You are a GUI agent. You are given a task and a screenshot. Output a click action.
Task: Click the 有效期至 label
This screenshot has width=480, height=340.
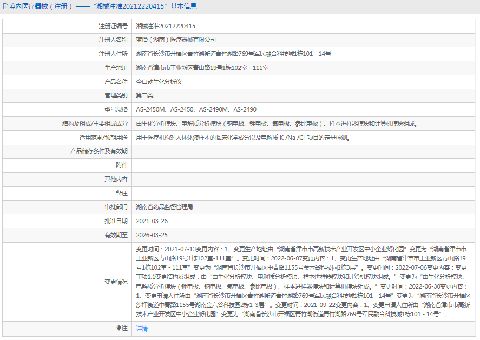point(116,235)
